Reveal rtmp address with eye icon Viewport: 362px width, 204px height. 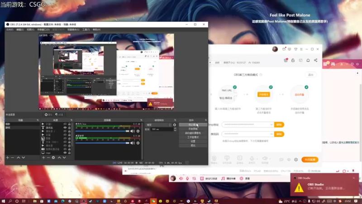tap(271, 125)
